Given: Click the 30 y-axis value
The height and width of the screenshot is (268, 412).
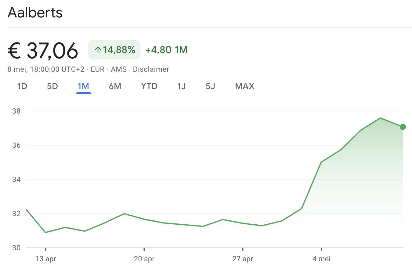Looking at the screenshot, I should point(16,248).
